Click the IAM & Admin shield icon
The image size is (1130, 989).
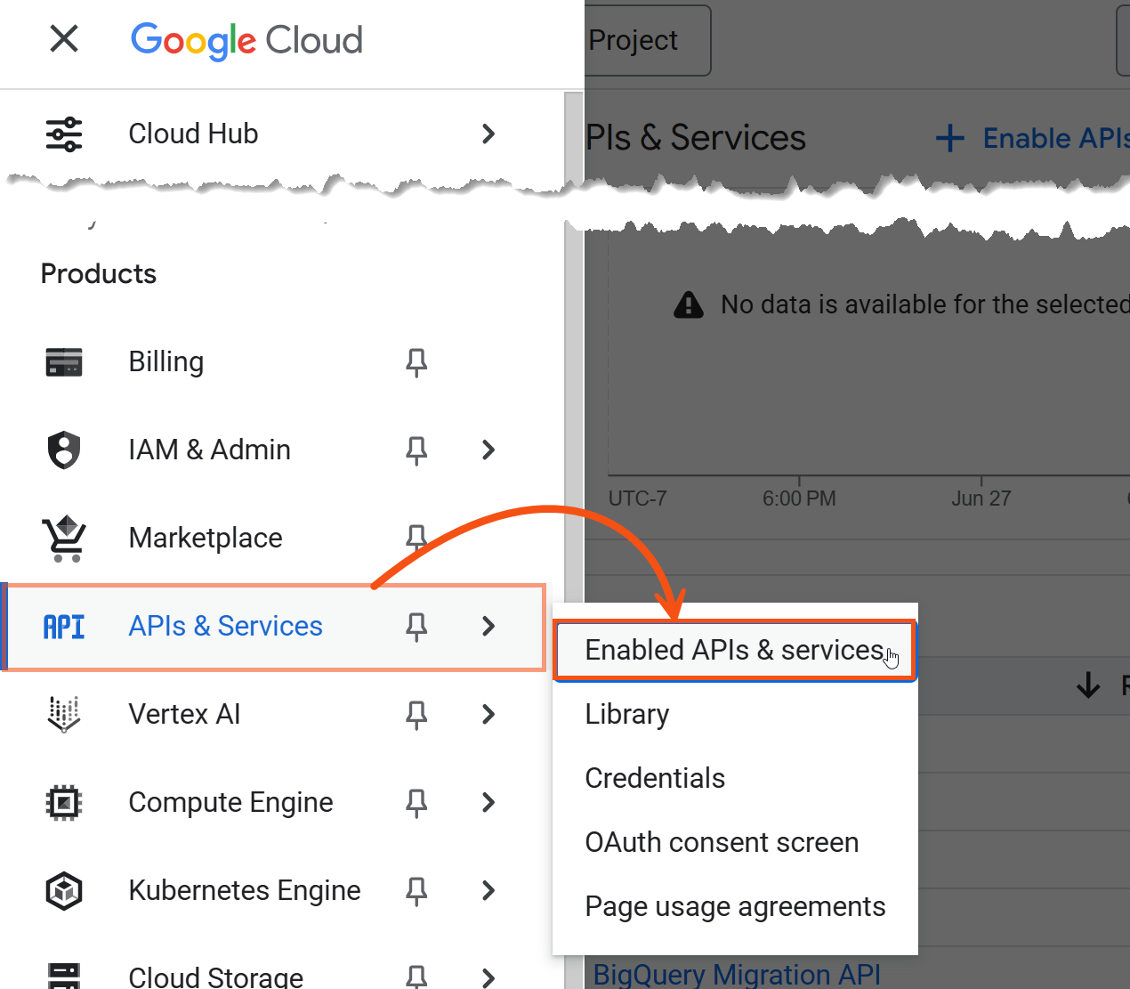tap(64, 450)
